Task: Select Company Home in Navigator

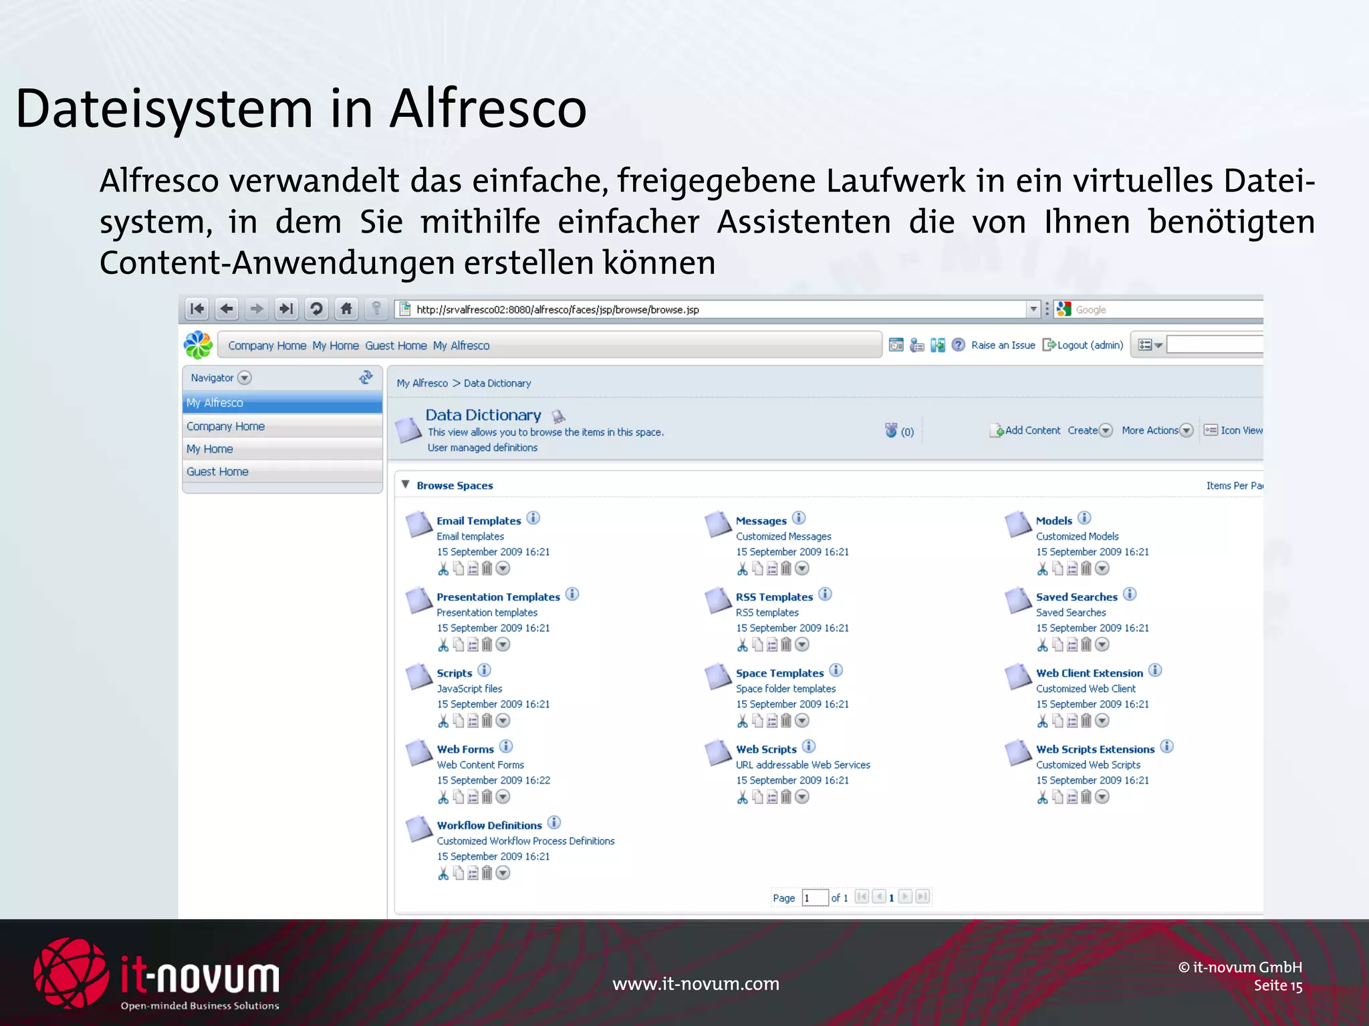Action: point(282,426)
